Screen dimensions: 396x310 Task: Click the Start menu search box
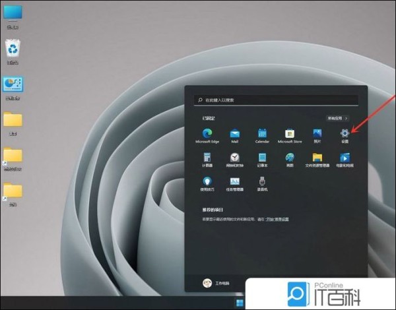tap(276, 100)
